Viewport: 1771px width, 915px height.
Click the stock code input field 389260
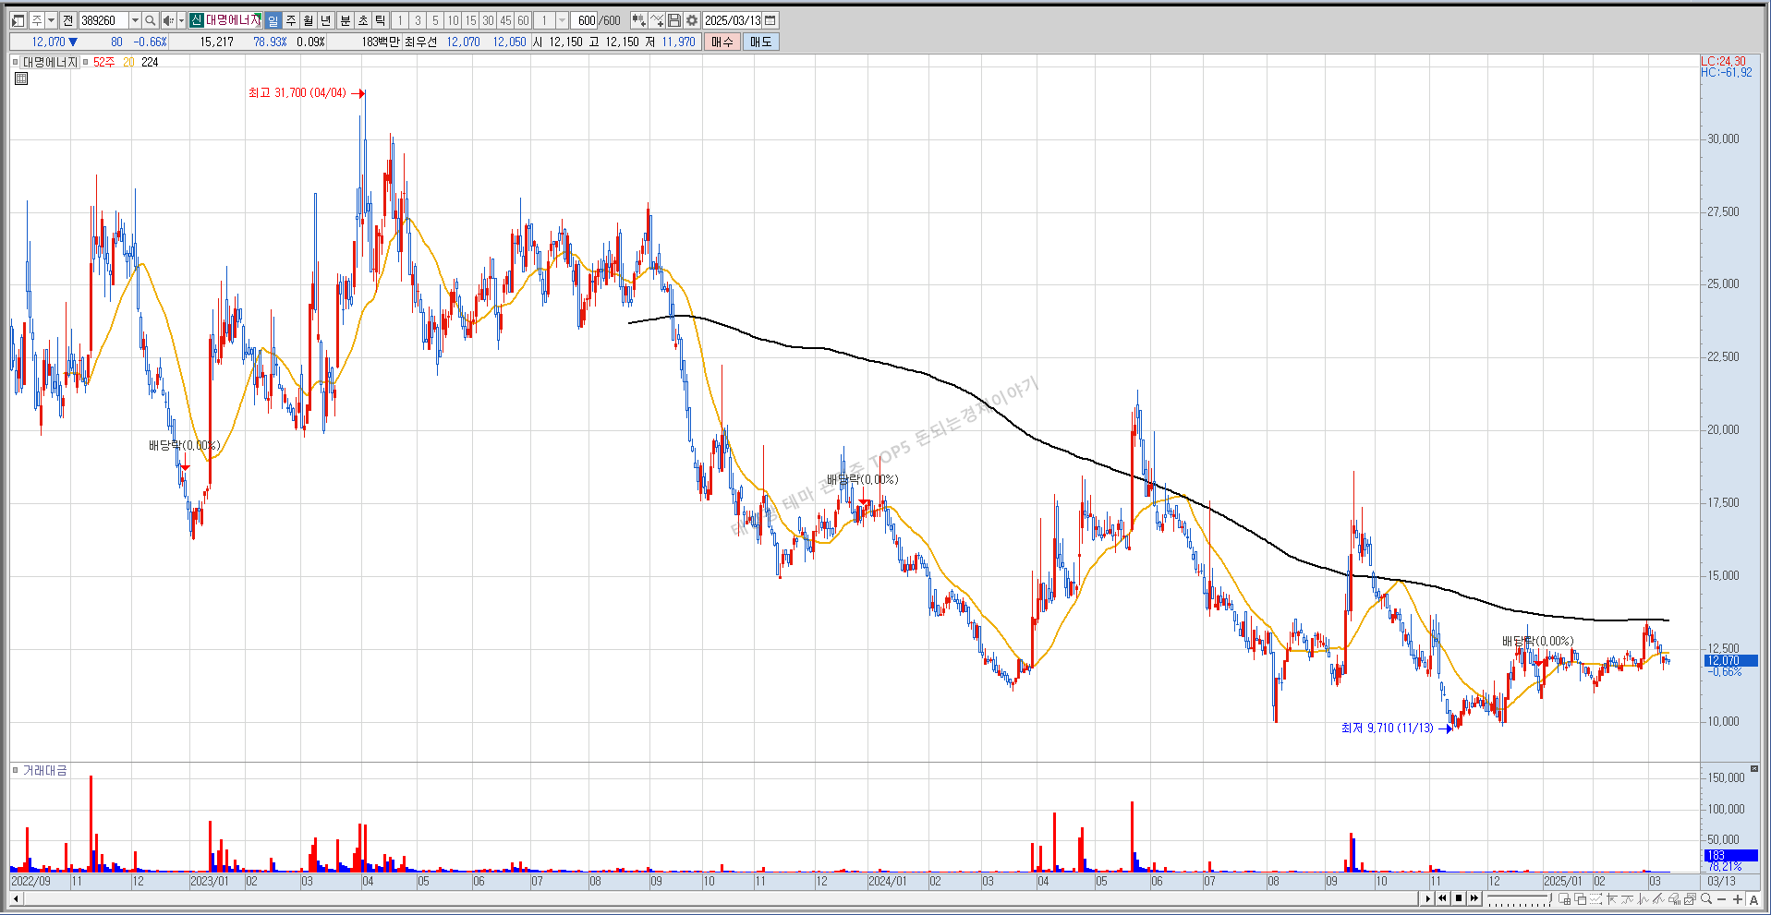(x=103, y=20)
